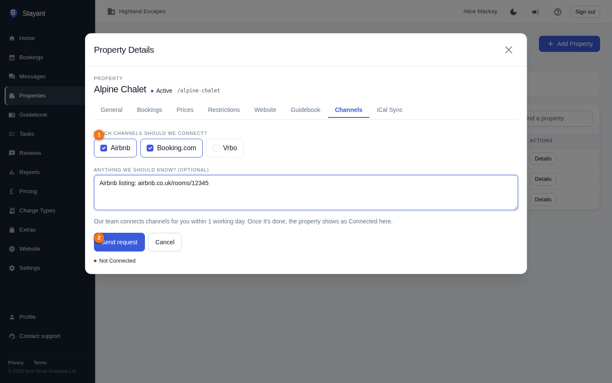The image size is (612, 383).
Task: Click the Reports bar chart icon
Action: 12,172
